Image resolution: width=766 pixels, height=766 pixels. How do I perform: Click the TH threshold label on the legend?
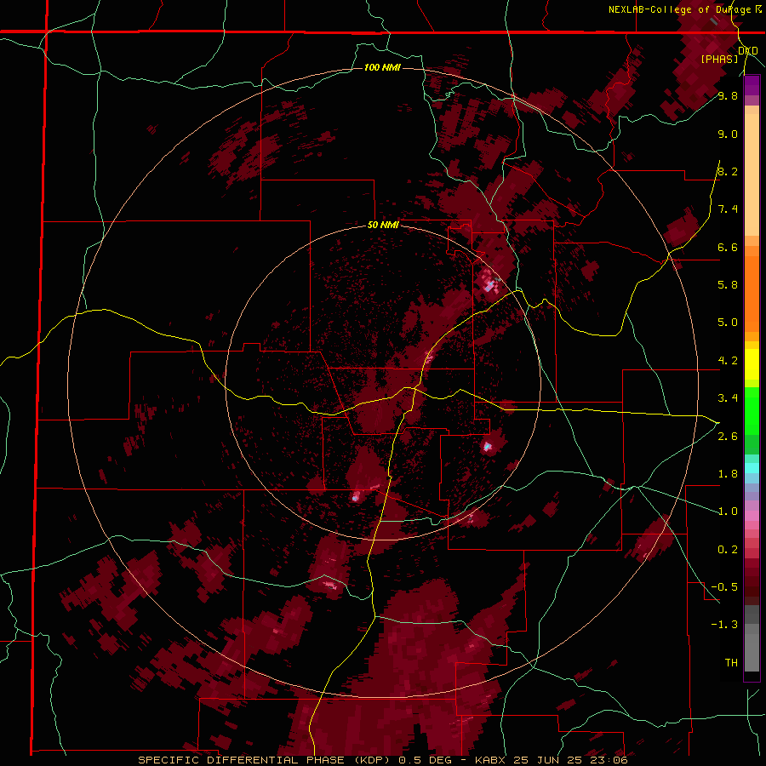[x=731, y=663]
